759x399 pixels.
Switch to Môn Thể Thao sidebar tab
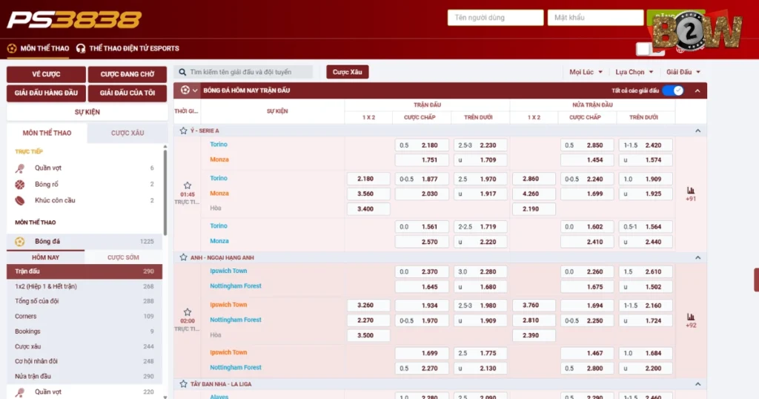47,133
